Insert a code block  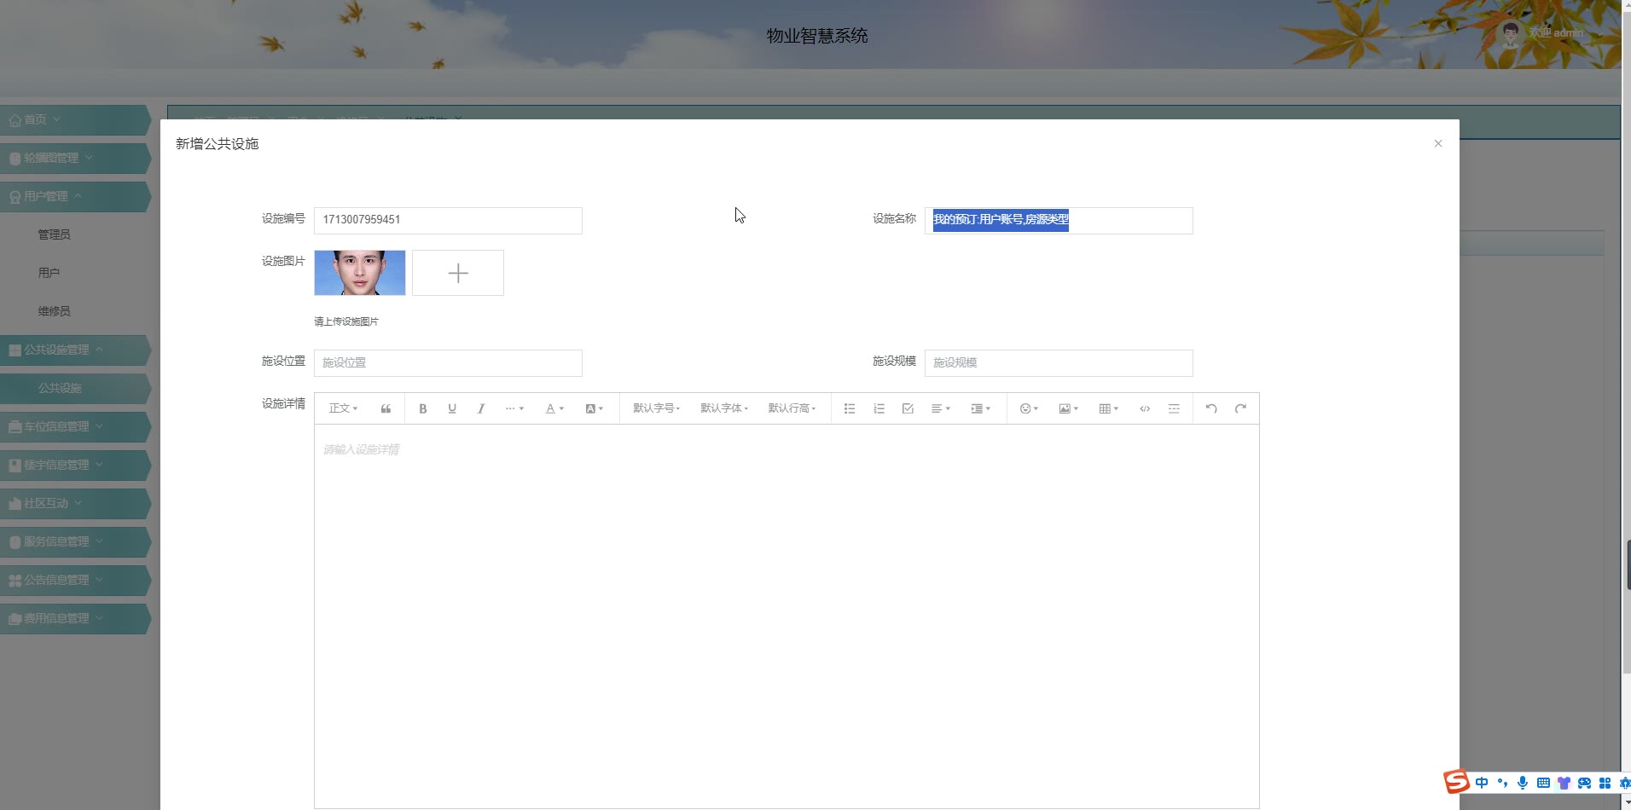[x=1145, y=408]
